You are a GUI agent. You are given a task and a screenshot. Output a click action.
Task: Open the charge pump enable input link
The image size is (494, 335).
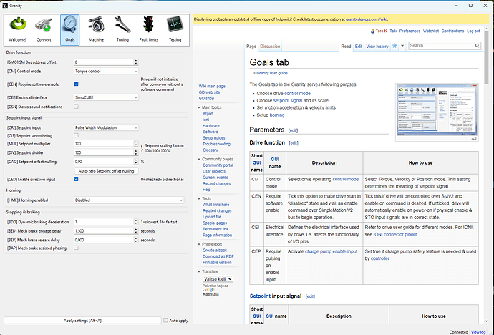click(331, 251)
